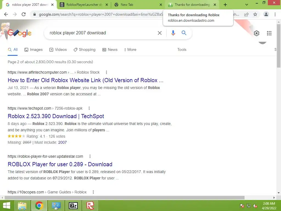
Task: Open options for alfintechcomputer result
Action: coord(106,72)
